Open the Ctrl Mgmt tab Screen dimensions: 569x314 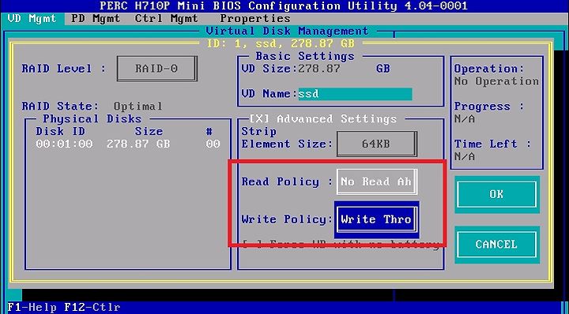(167, 18)
